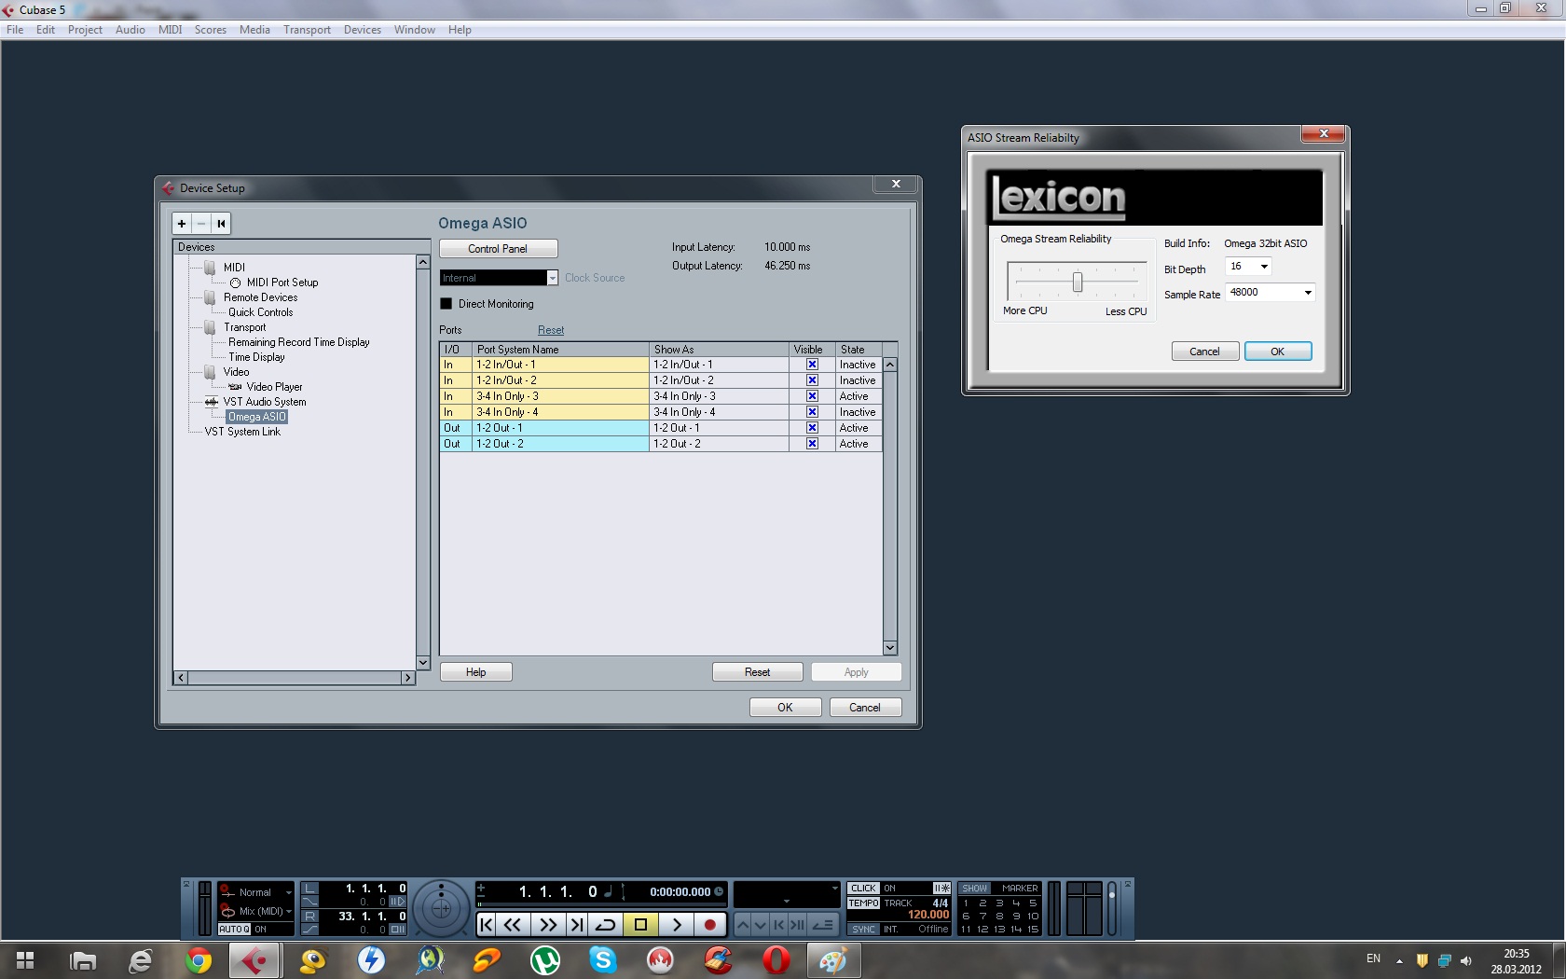Open the Project menu
Screen dimensions: 1566x979
click(x=85, y=30)
